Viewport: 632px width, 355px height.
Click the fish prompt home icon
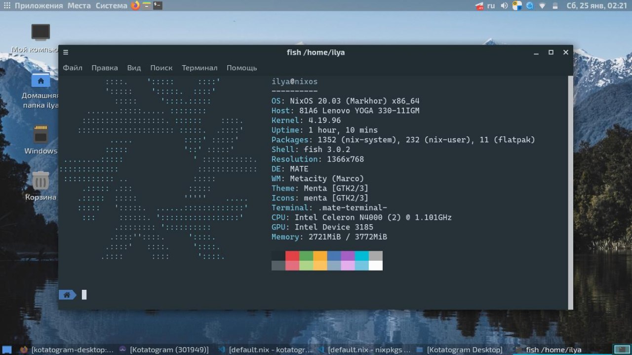67,295
